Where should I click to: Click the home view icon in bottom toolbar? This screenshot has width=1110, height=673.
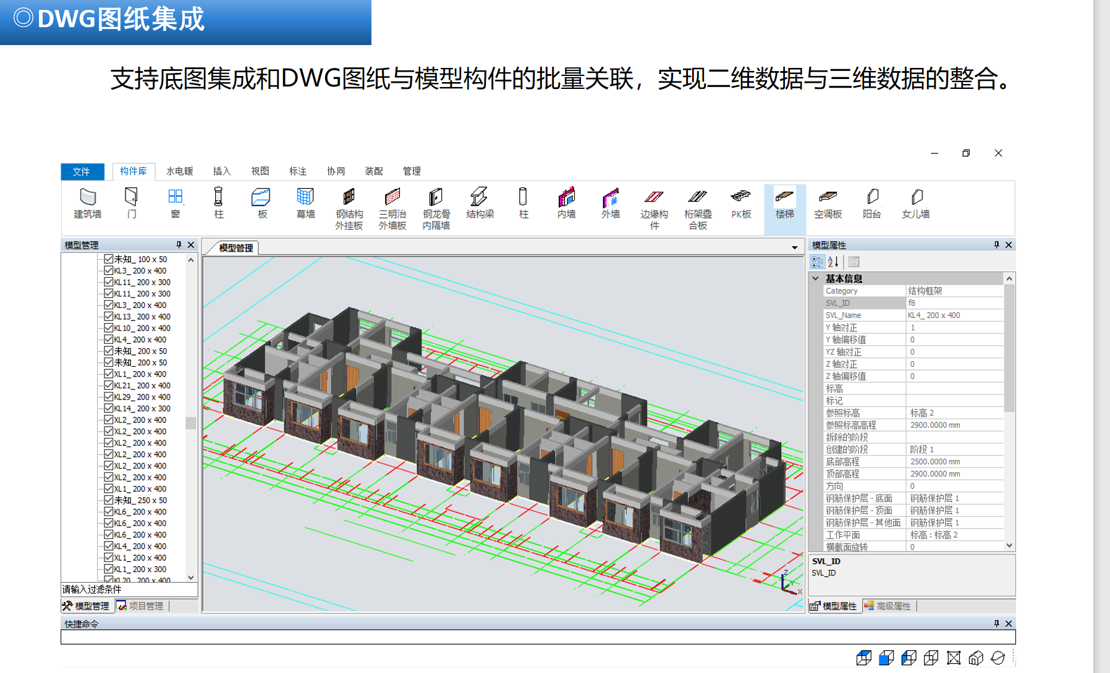tap(977, 658)
